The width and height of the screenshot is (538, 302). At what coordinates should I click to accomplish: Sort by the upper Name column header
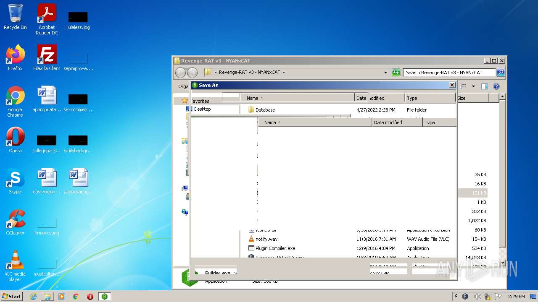(298, 98)
